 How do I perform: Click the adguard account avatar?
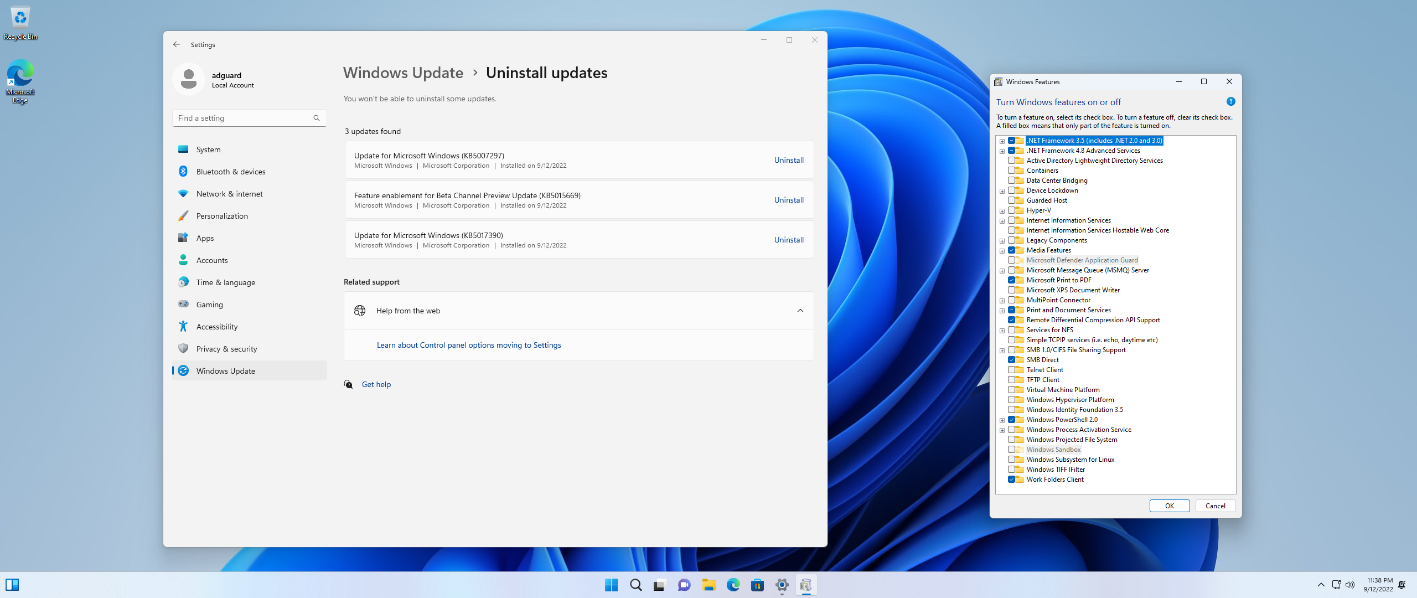tap(189, 79)
